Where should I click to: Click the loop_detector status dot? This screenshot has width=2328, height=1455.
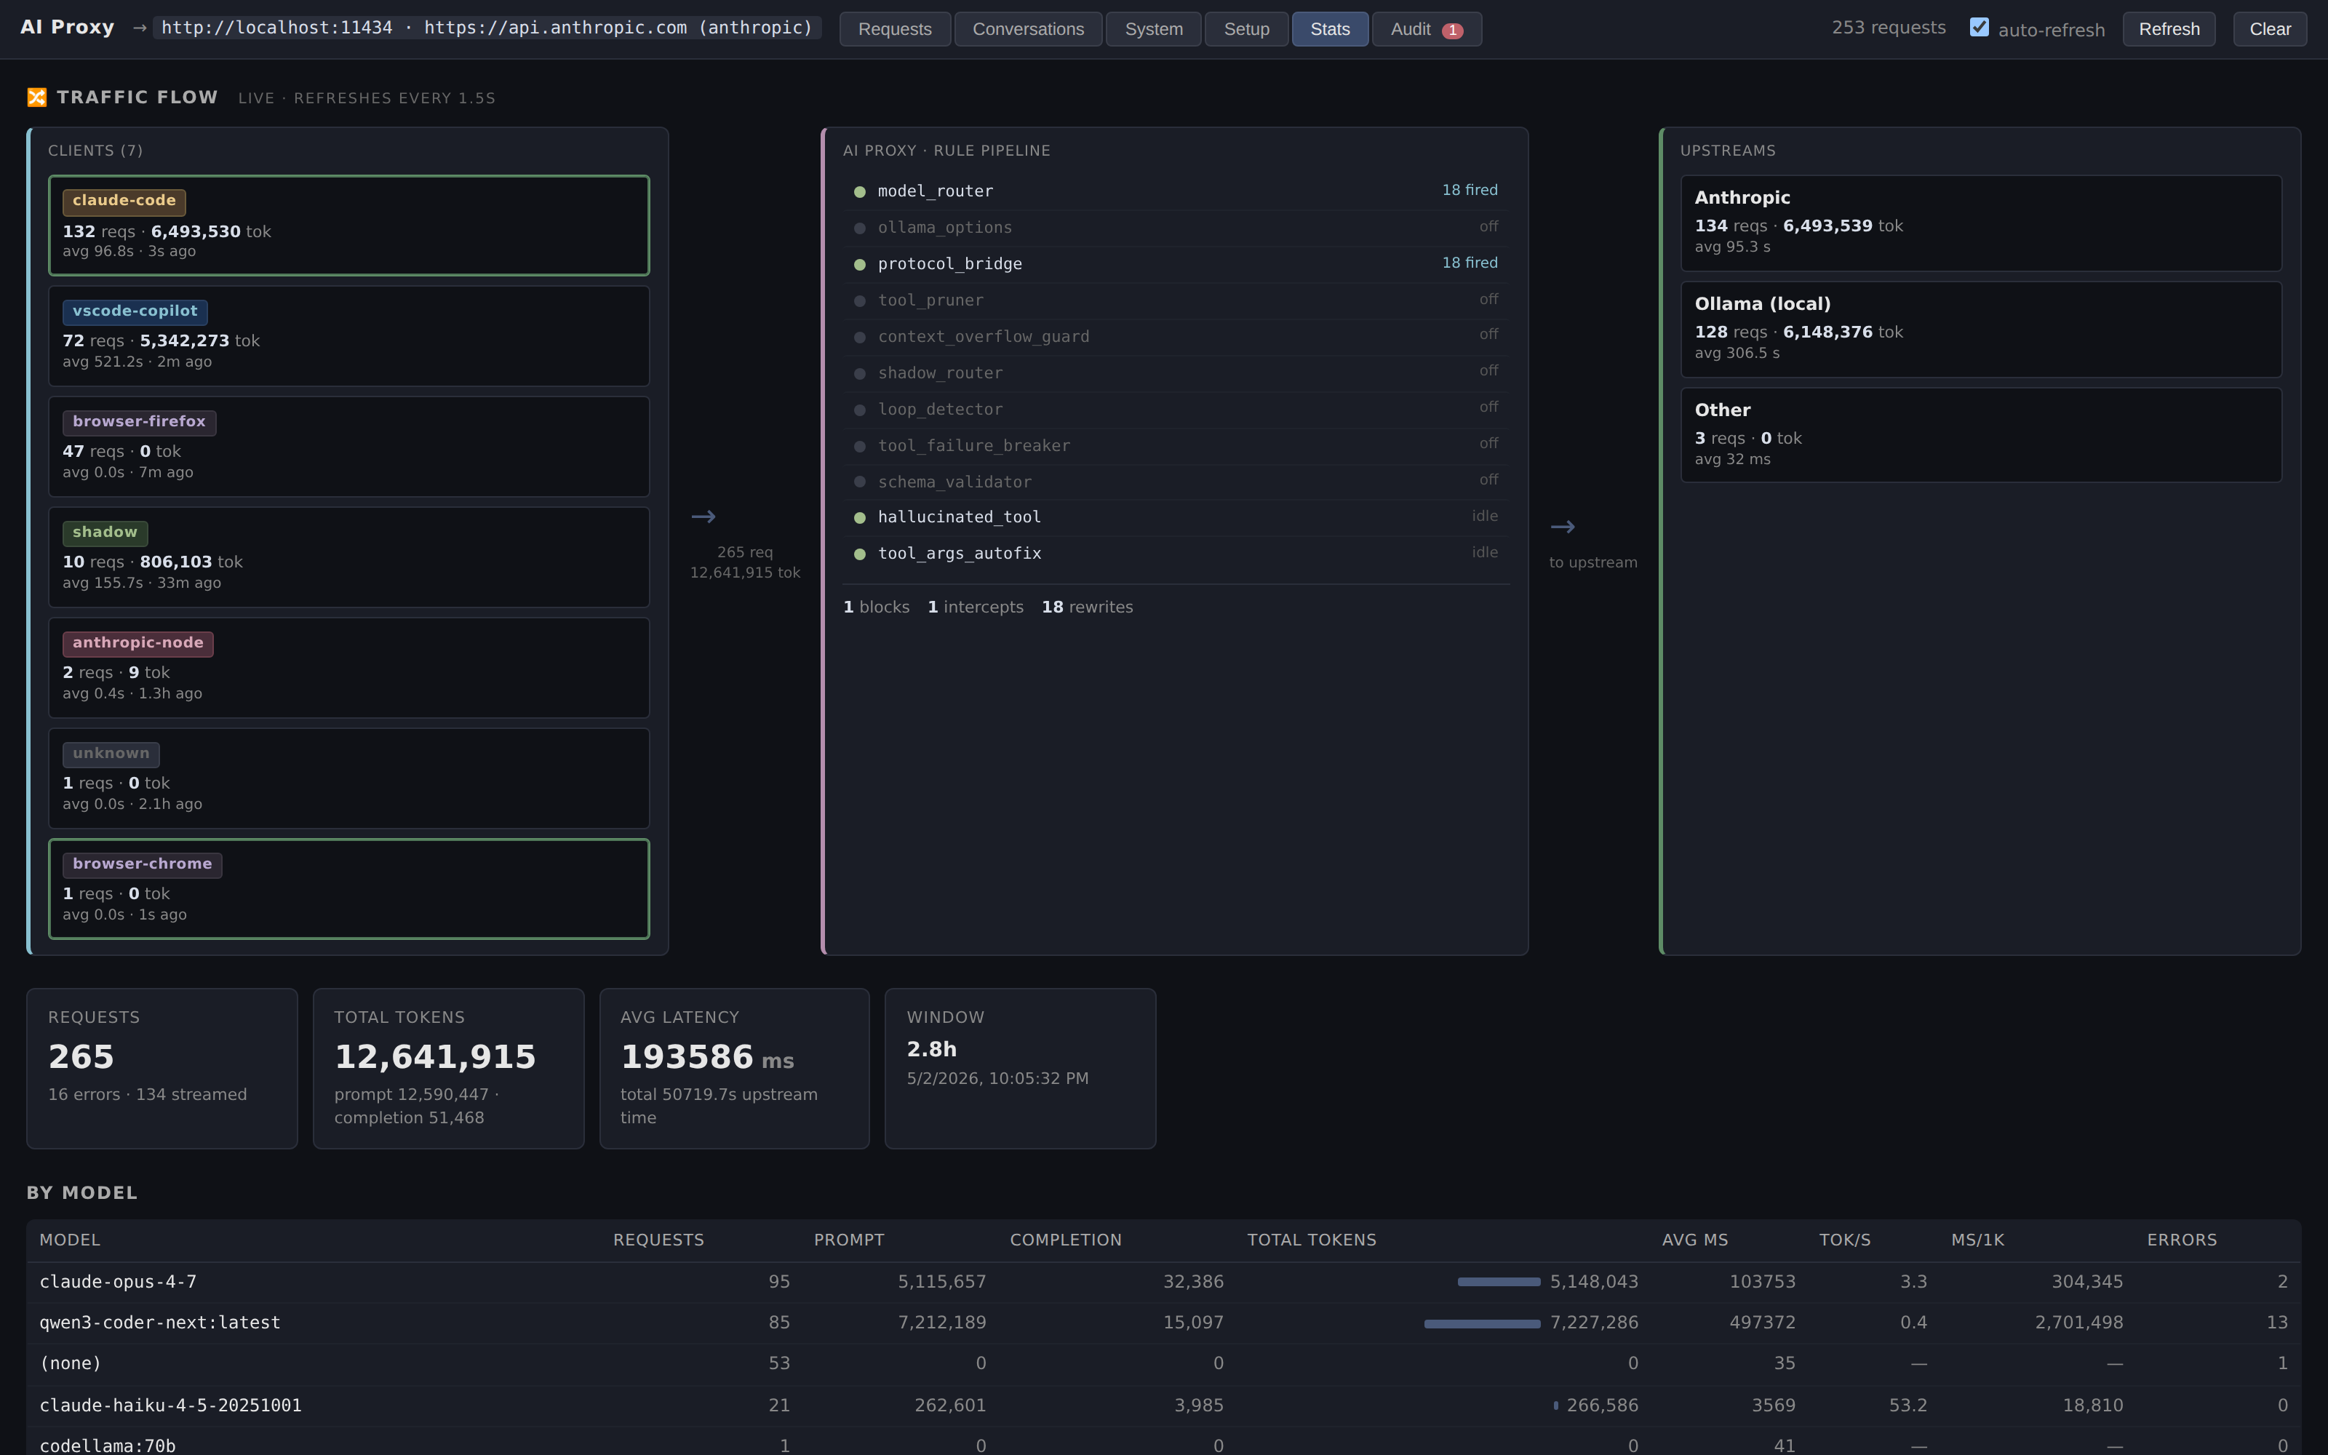pyautogui.click(x=860, y=410)
